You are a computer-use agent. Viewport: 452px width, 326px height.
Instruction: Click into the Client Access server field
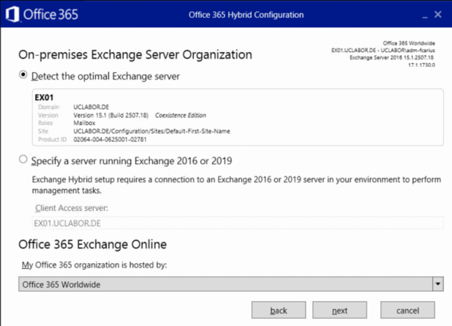point(238,223)
